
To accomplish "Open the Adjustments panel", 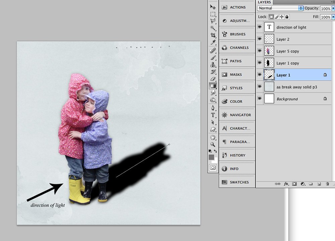I will (237, 21).
